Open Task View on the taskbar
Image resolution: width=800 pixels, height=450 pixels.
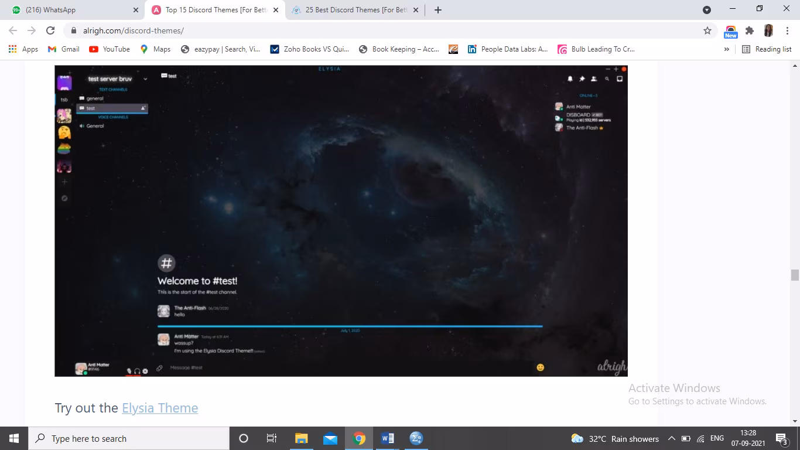[272, 438]
